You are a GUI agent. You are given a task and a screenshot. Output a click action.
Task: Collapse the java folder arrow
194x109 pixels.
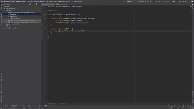point(5,11)
